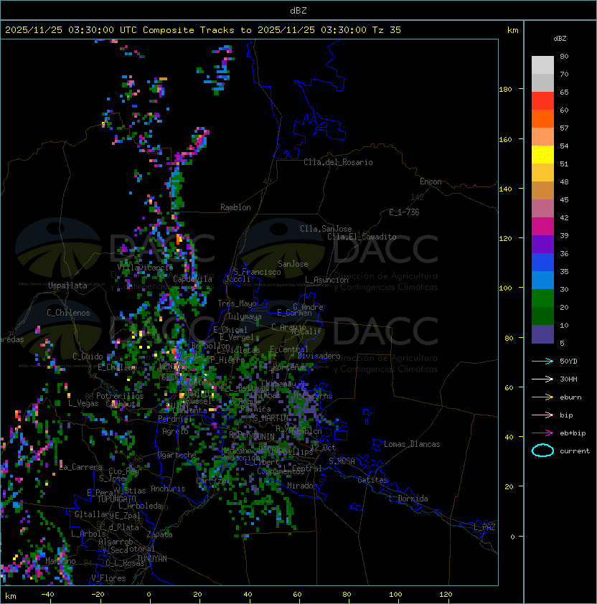Select the L_PAZ map label

484,528
